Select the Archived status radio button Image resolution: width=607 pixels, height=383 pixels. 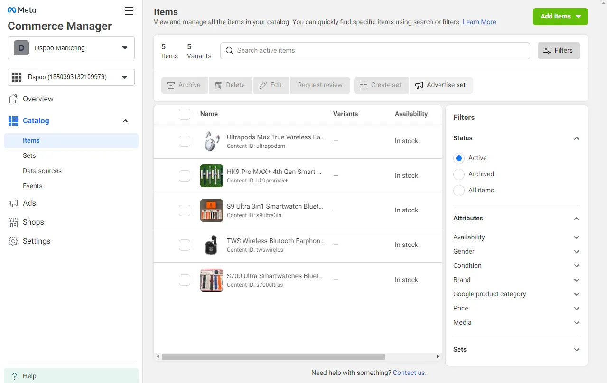(458, 174)
